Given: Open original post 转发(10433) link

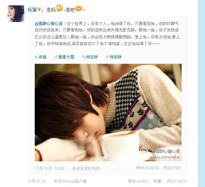Looking at the screenshot, I should [x=148, y=168].
